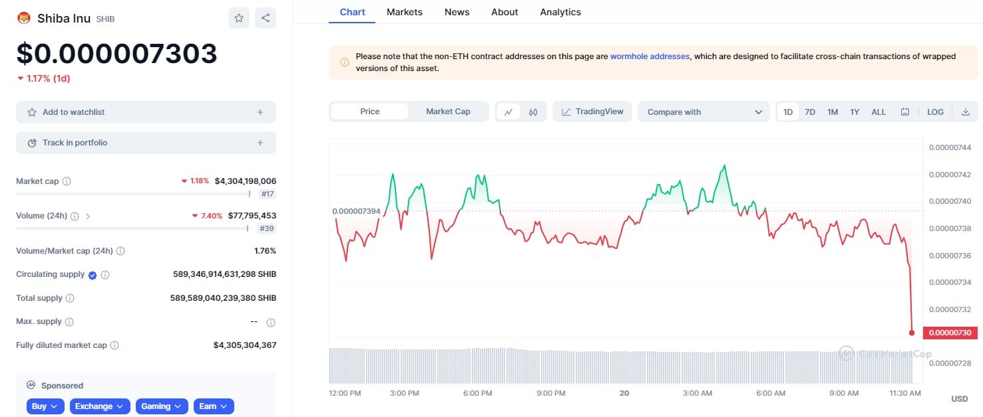Open the sponsored Buy dropdown

point(46,406)
